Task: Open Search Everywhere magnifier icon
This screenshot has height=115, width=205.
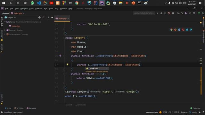Action: 203,13
